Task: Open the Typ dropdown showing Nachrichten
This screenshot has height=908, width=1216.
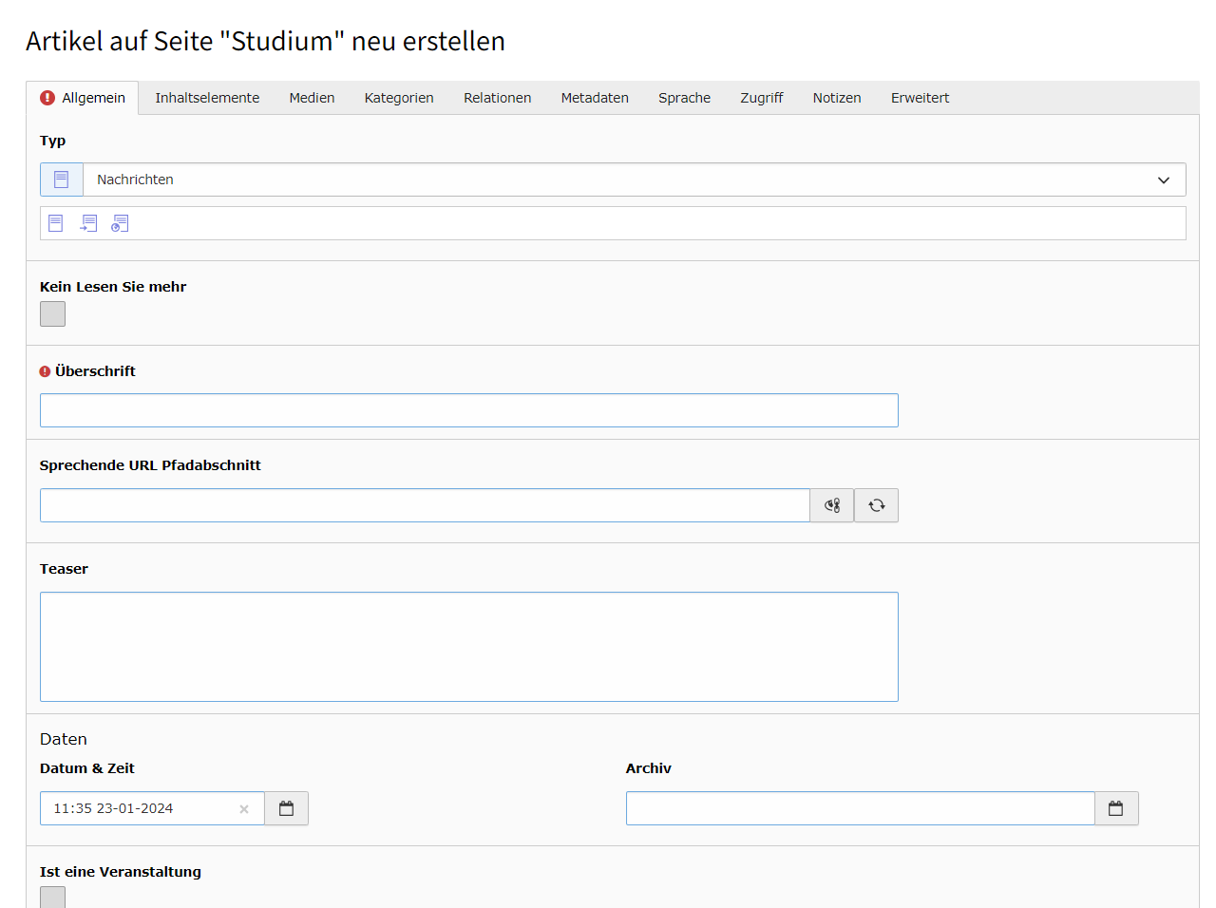Action: click(635, 180)
